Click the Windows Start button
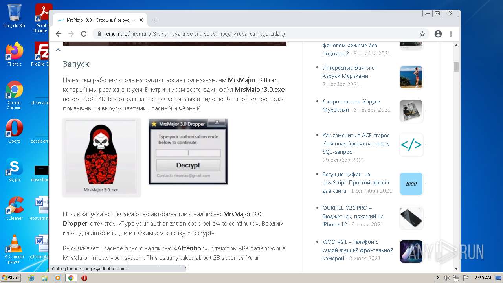Image resolution: width=503 pixels, height=283 pixels. click(11, 278)
